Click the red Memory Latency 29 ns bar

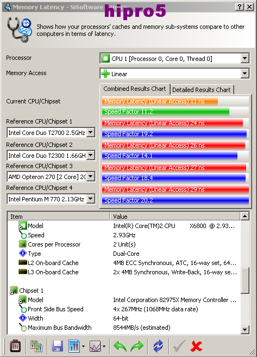tap(175, 189)
